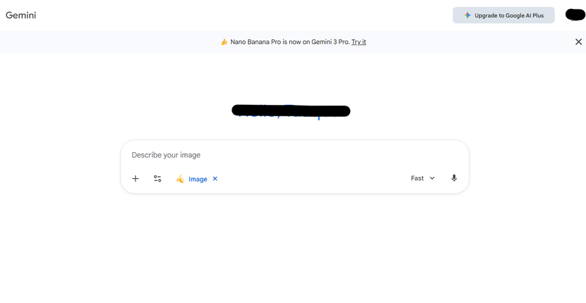
Task: Expand the chevron next to Fast
Action: 432,178
